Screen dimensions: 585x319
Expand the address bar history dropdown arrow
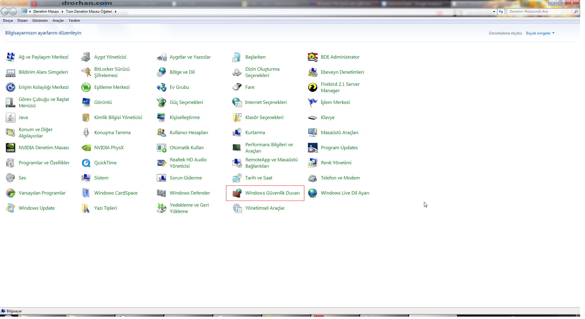click(x=494, y=12)
